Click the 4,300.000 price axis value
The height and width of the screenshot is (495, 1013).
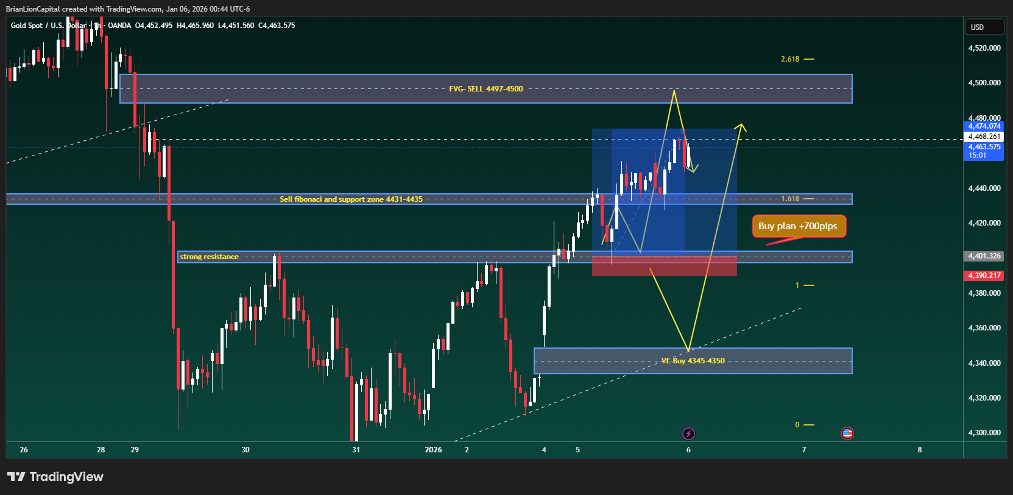point(984,433)
